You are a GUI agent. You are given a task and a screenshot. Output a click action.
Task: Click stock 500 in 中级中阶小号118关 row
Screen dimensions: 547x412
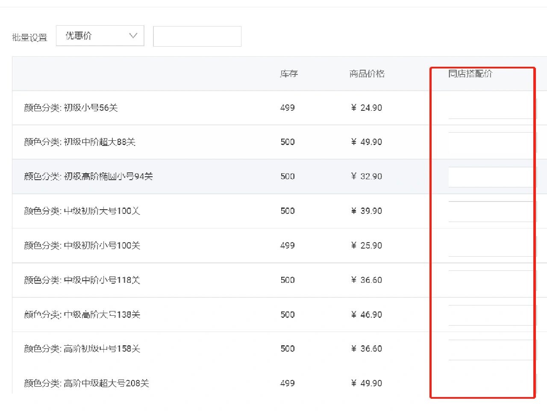[288, 280]
